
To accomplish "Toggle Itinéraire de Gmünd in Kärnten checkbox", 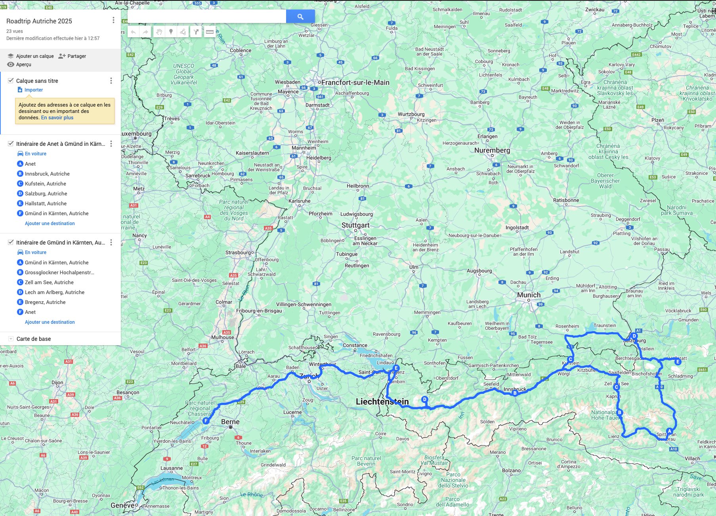I will point(11,242).
